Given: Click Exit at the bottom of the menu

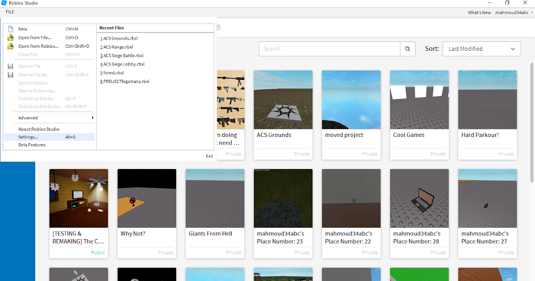Looking at the screenshot, I should click(x=209, y=156).
